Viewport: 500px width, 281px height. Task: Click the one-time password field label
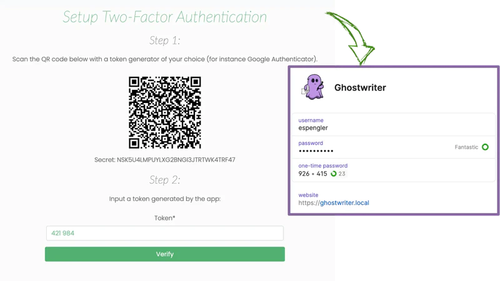(x=323, y=165)
